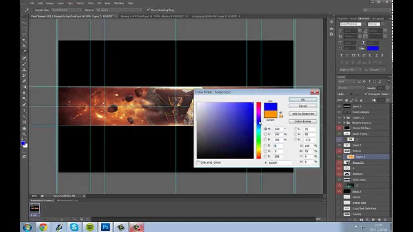The image size is (413, 232).
Task: Expand the ByTepixz Logo CC group
Action: coord(345,123)
